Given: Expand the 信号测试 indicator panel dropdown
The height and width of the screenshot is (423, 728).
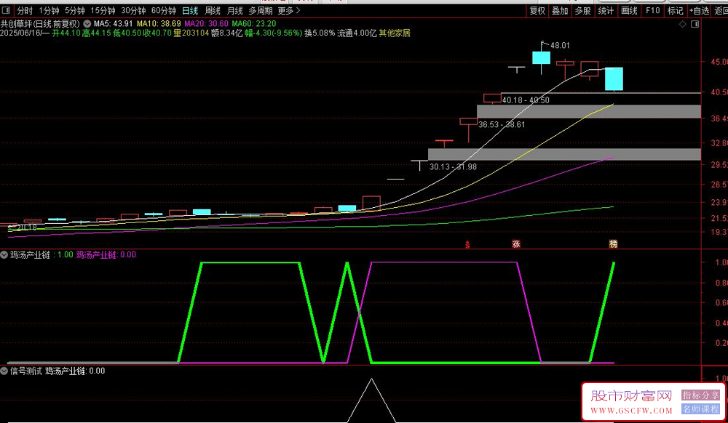Looking at the screenshot, I should (x=4, y=371).
